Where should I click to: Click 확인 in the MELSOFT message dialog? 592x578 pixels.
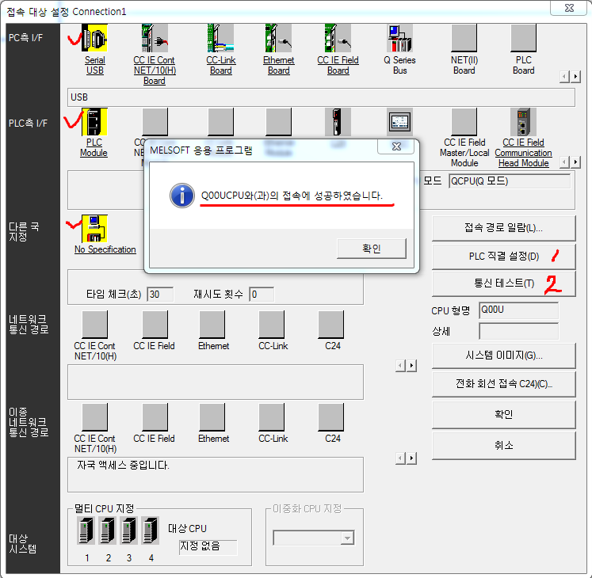372,249
